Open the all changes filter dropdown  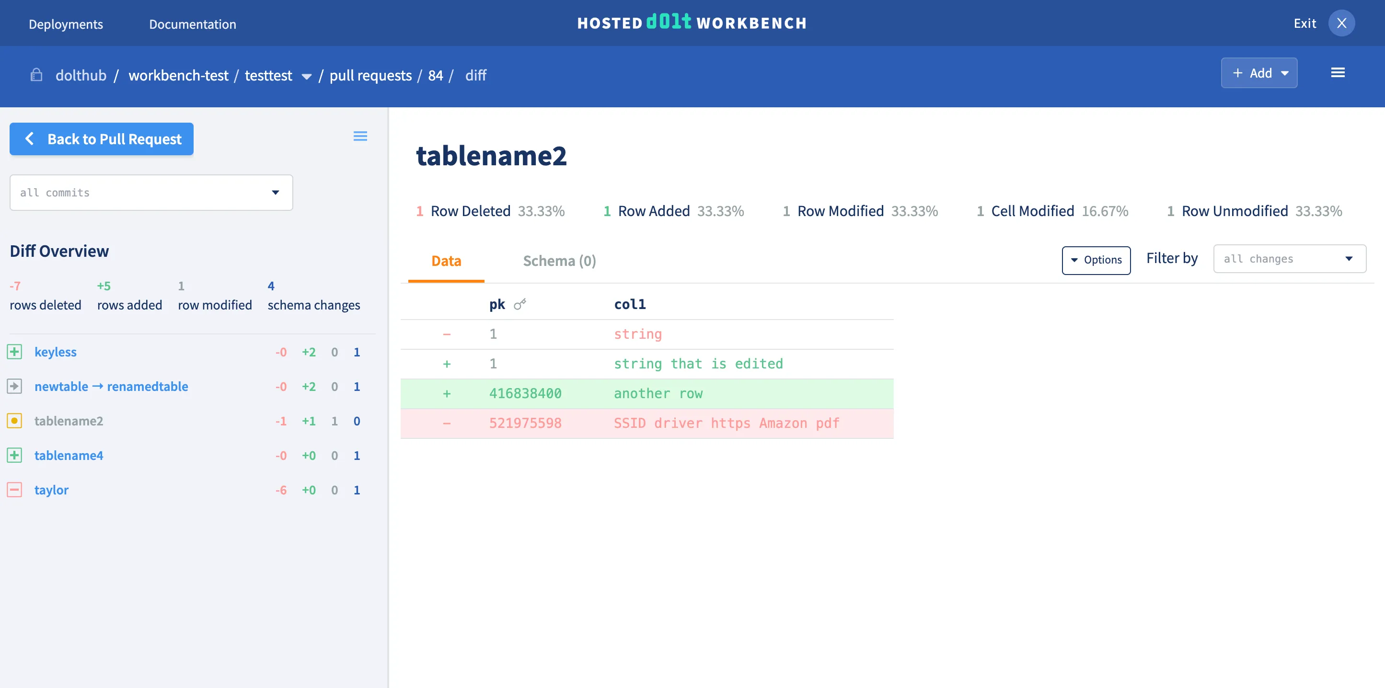point(1289,259)
